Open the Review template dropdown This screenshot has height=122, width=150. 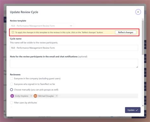tap(42, 26)
